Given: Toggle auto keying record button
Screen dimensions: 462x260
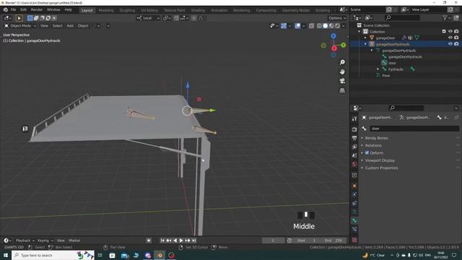Looking at the screenshot, I should (149, 240).
